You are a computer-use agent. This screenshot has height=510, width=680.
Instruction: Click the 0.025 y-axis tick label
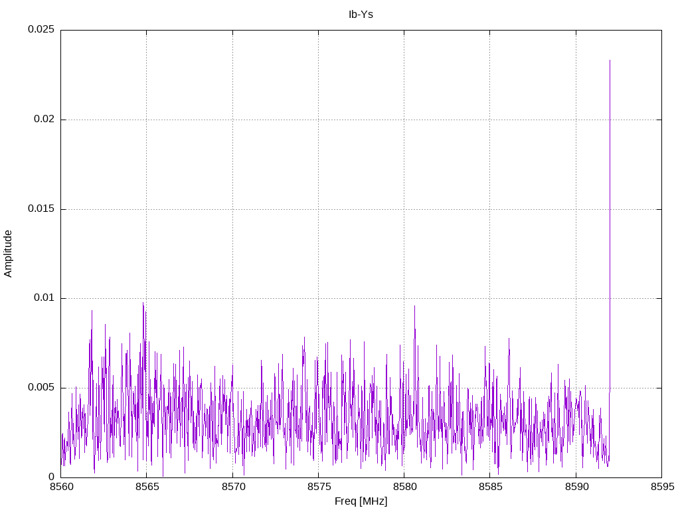41,29
